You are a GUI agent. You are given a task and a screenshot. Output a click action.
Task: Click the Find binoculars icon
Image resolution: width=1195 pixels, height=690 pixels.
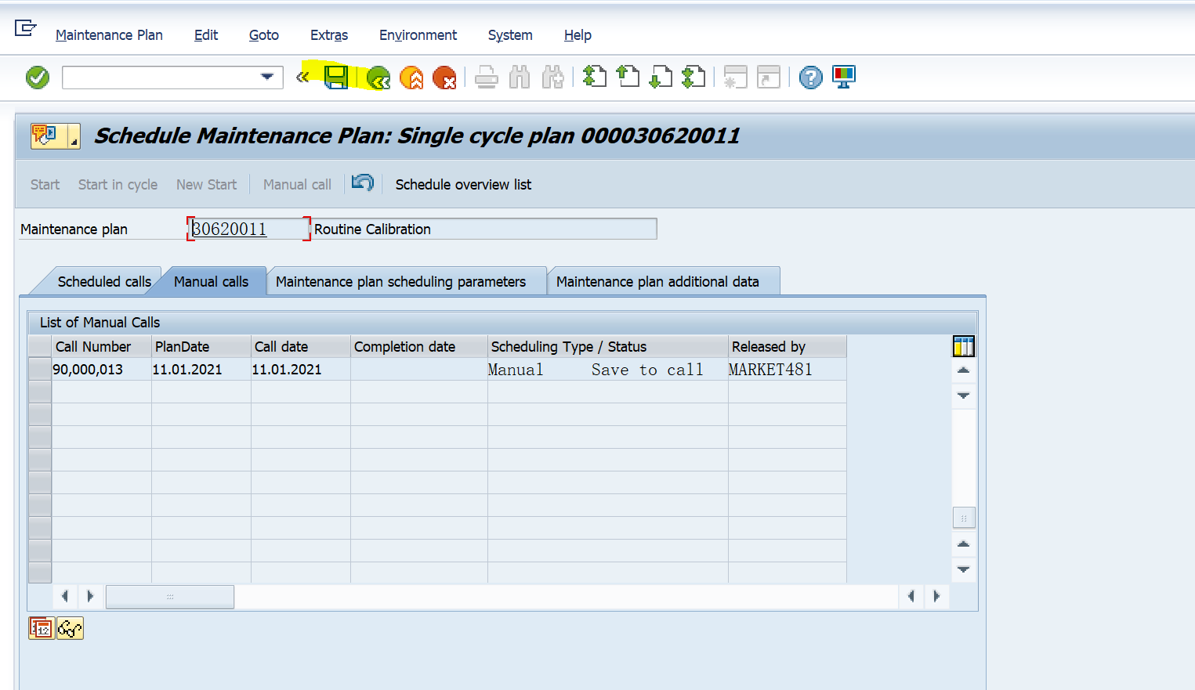pyautogui.click(x=520, y=78)
